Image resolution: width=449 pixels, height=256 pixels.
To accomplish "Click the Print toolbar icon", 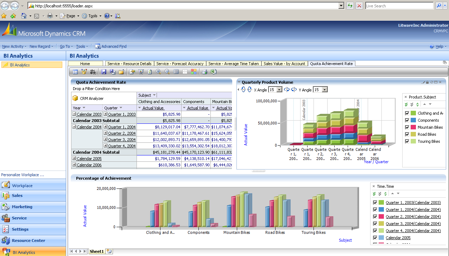I will click(x=204, y=72).
